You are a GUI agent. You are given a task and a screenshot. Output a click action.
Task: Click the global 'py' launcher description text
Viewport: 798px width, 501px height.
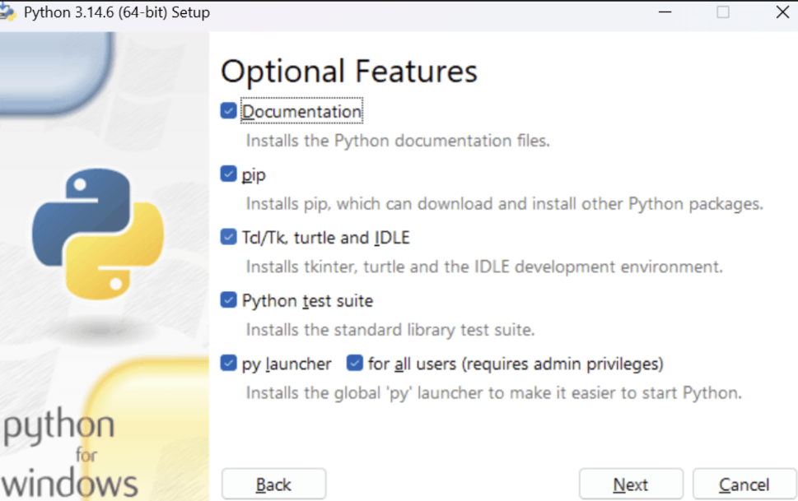[x=493, y=393]
